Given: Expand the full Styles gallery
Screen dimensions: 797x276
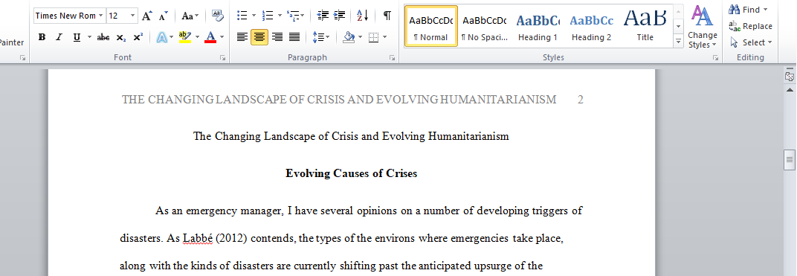Looking at the screenshot, I should [678, 41].
